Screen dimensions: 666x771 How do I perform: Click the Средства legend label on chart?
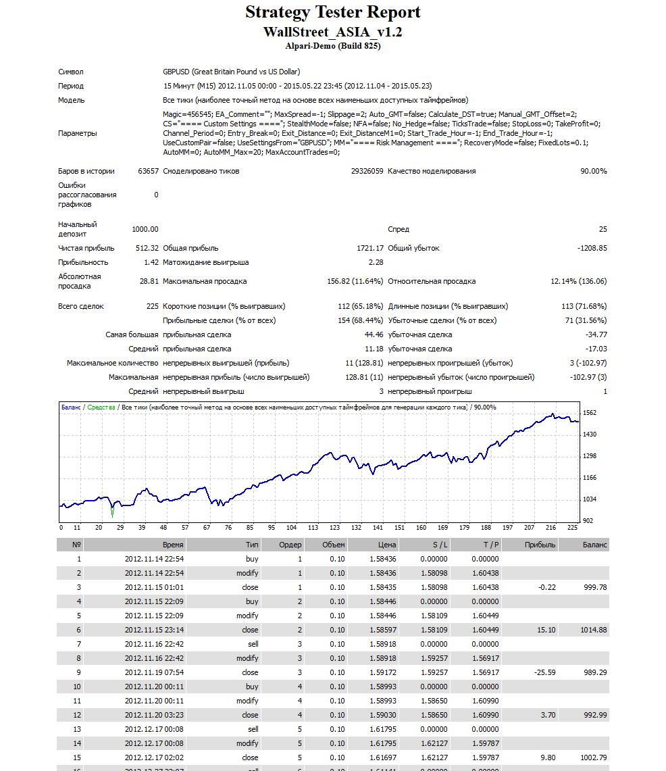point(101,407)
